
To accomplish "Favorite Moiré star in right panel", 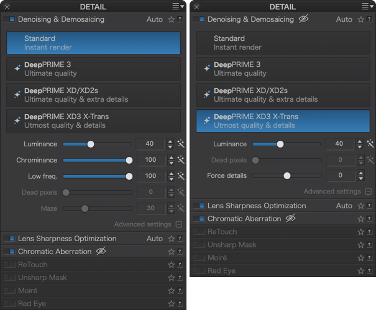I will click(x=360, y=258).
